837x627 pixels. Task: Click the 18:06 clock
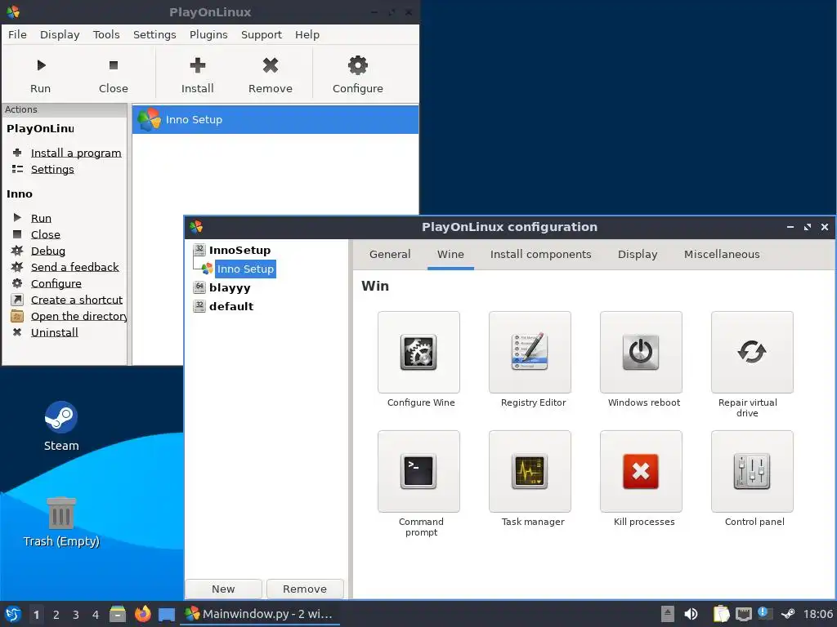pyautogui.click(x=818, y=614)
